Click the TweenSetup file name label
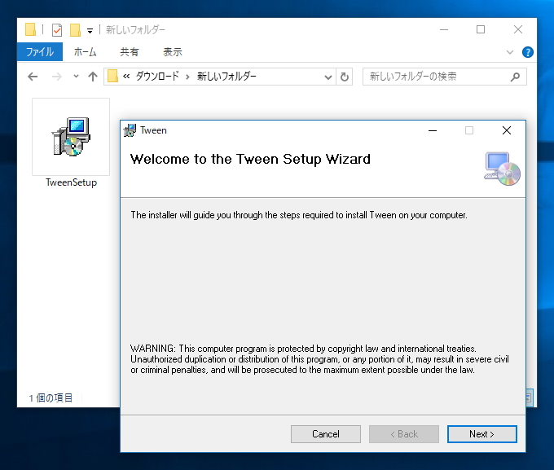Viewport: 554px width, 470px height. 71,182
